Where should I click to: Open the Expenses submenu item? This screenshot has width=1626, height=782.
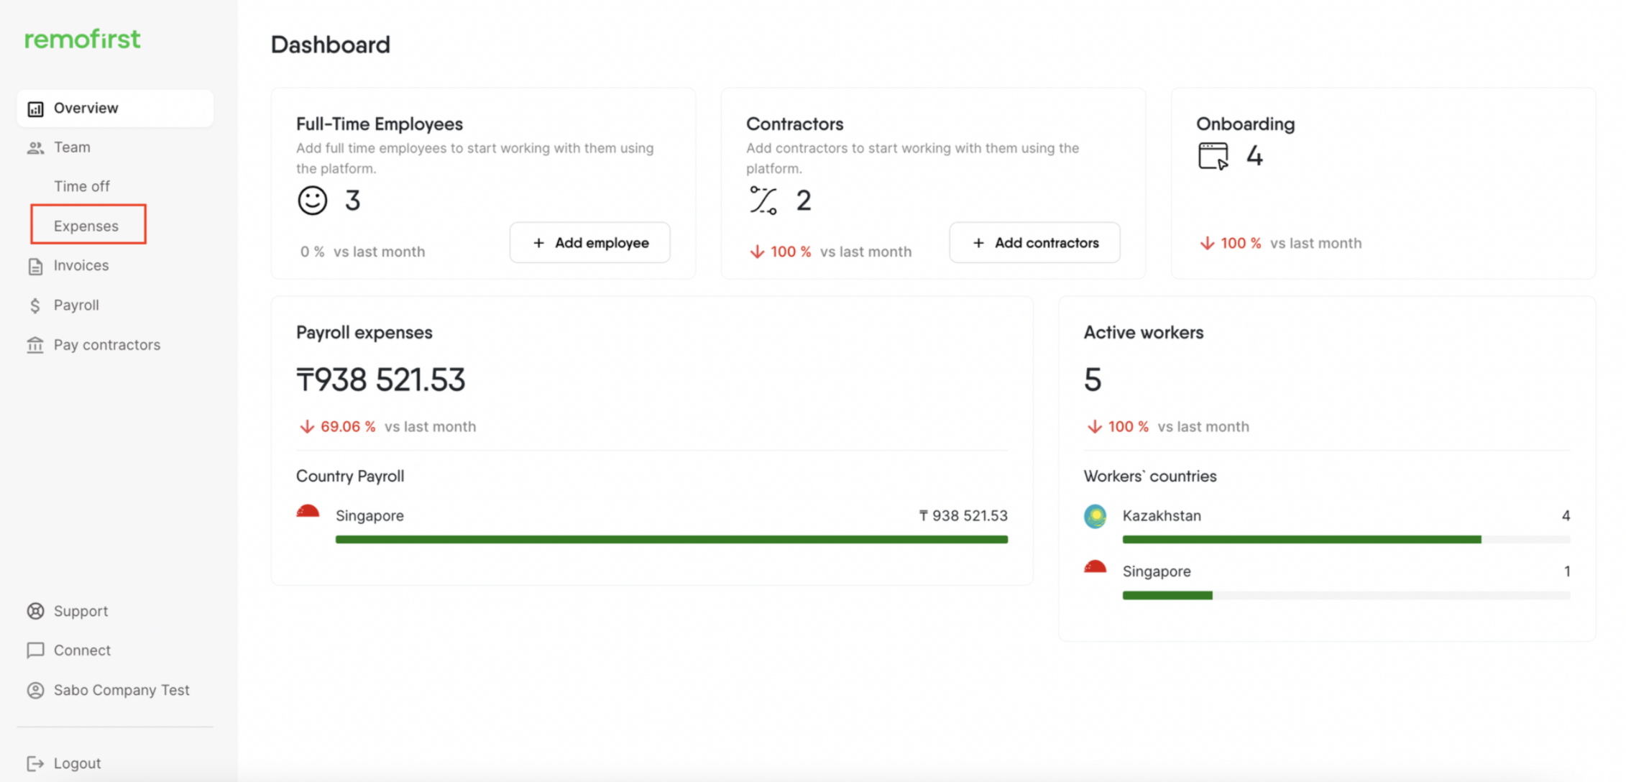[x=86, y=226]
